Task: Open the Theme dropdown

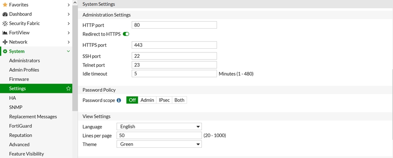Action: tap(159, 144)
